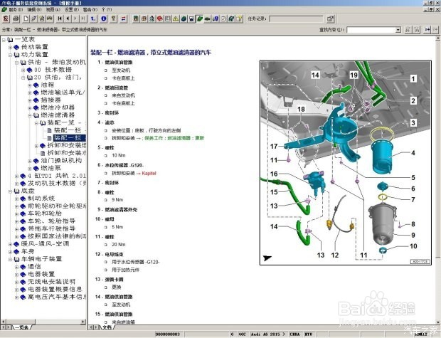Collapse the 动力装置 tree node
Image resolution: width=441 pixels, height=338 pixels.
tap(11, 55)
